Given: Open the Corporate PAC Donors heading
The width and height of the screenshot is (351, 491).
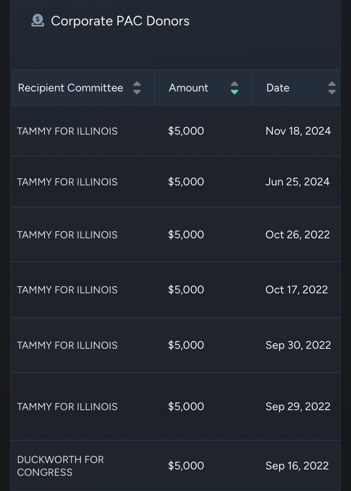Looking at the screenshot, I should tap(120, 21).
